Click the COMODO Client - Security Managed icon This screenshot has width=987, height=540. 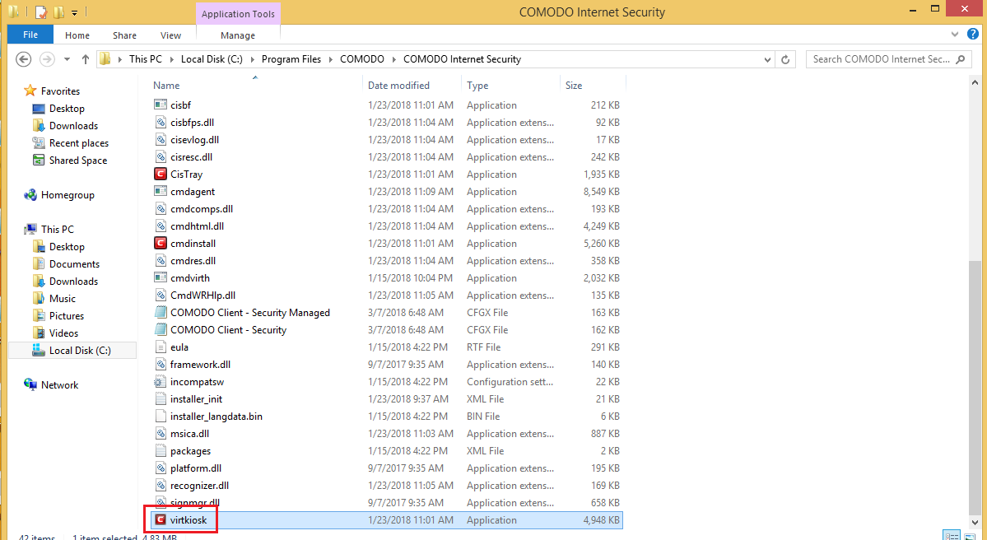coord(160,312)
